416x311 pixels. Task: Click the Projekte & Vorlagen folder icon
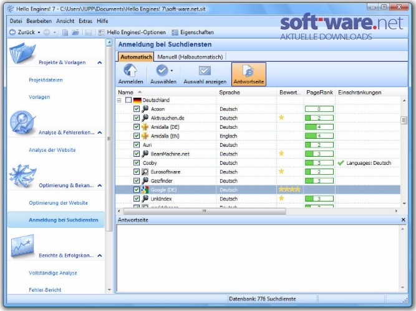(x=22, y=53)
